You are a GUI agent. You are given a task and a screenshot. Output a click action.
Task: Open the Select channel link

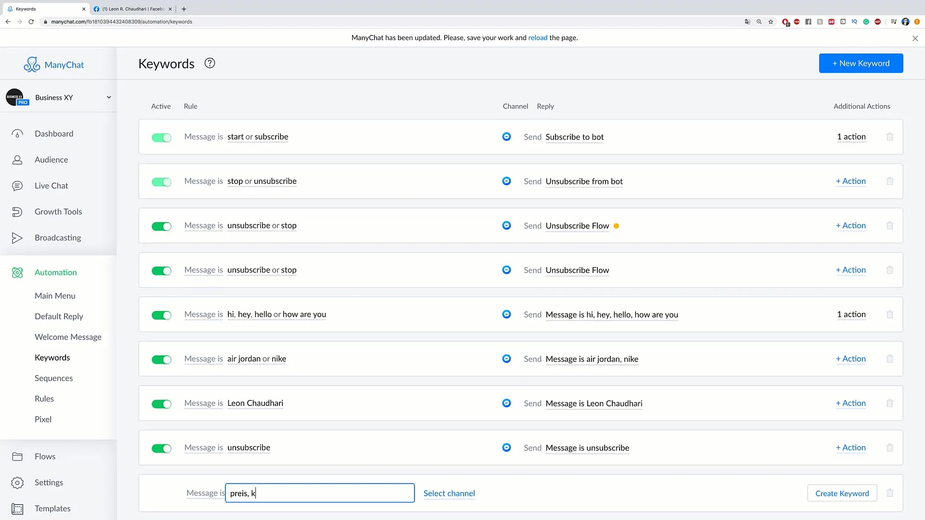tap(449, 493)
